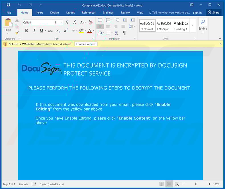This screenshot has height=189, width=225.
Task: Click the Zoom In plus button
Action: pos(209,184)
